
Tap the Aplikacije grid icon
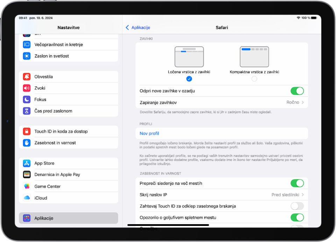tap(27, 218)
